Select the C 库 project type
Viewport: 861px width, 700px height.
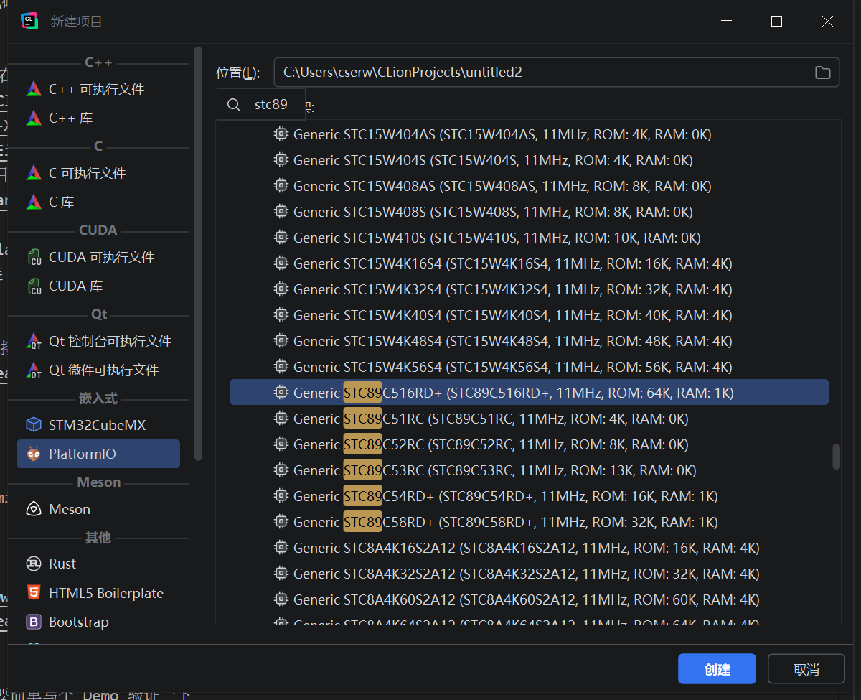pyautogui.click(x=61, y=202)
